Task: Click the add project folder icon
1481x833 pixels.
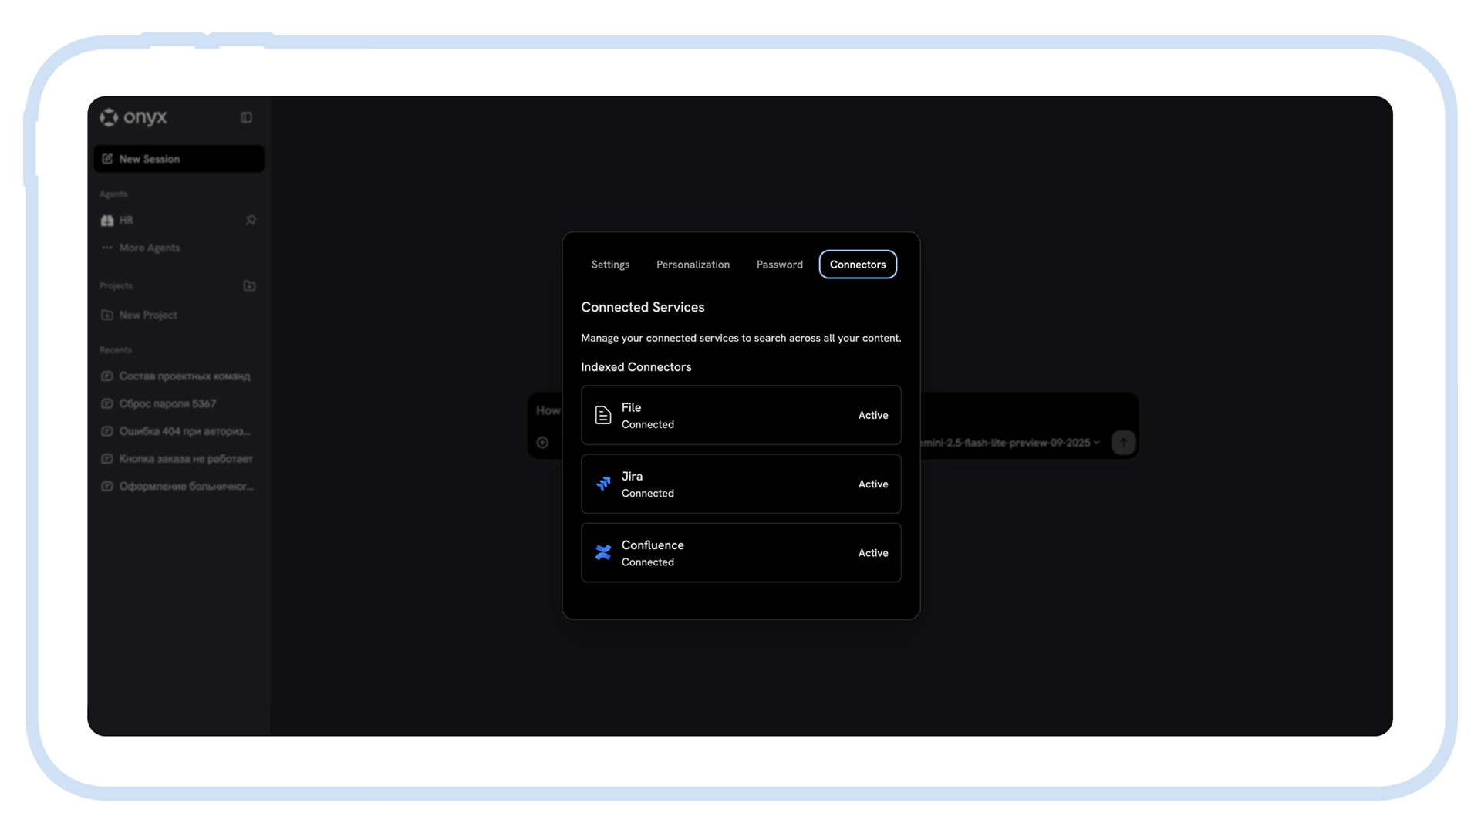Action: coord(249,286)
